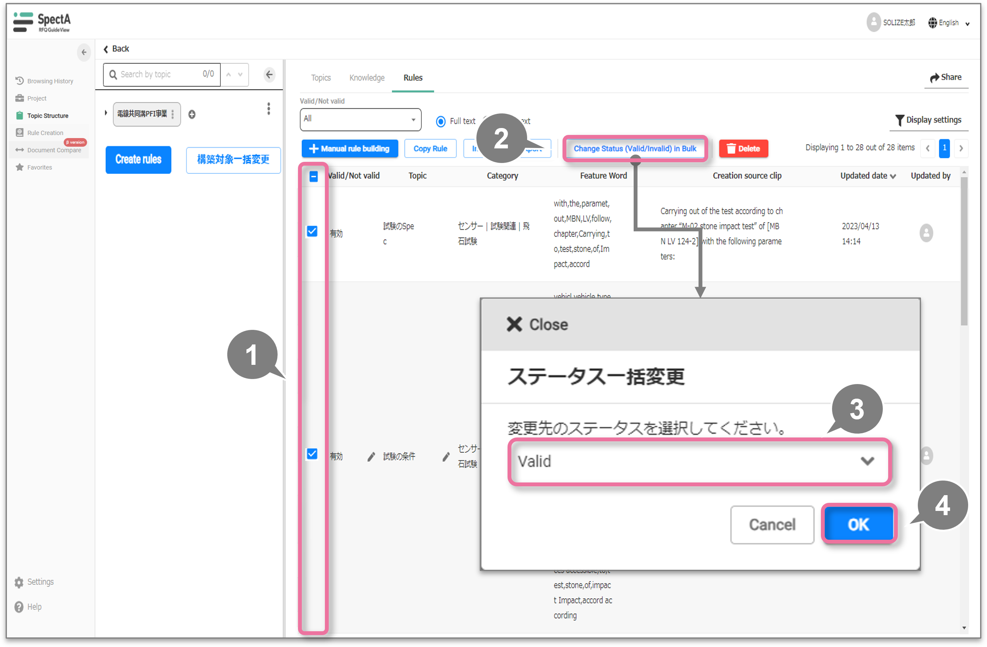Screen dimensions: 987x647
Task: Click pencil edit icon beside 試験の条件
Action: (x=371, y=456)
